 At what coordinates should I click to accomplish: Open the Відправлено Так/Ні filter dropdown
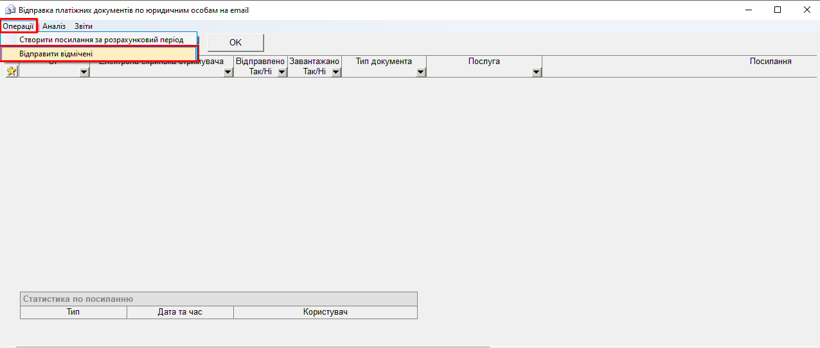[x=281, y=72]
